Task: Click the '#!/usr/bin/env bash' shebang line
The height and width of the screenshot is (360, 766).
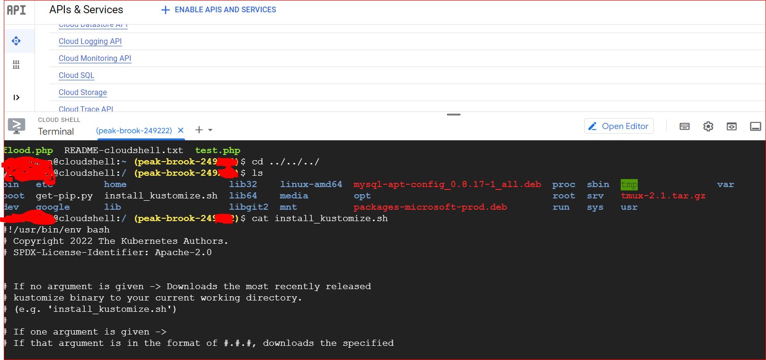Action: (57, 230)
